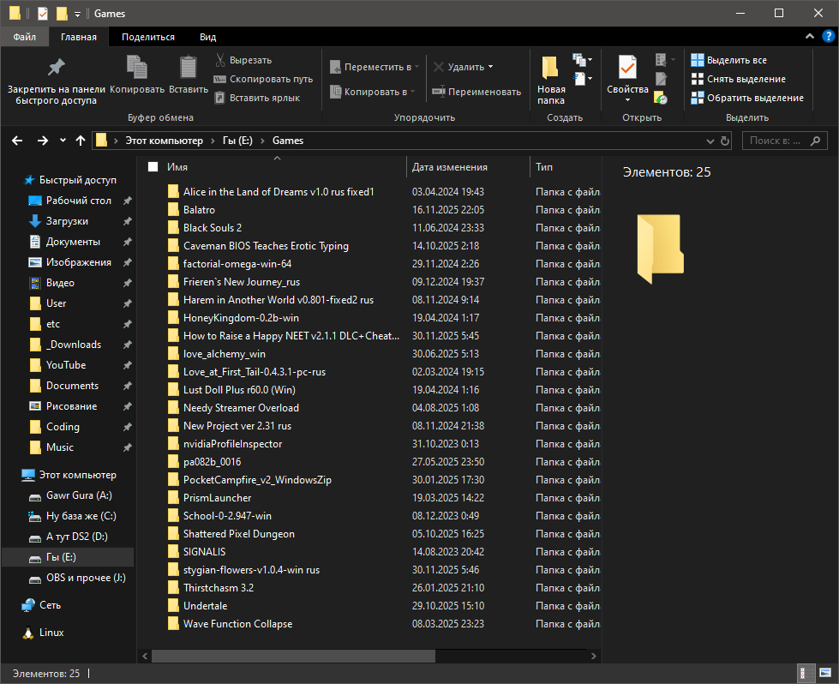839x684 pixels.
Task: Sort by Тип column header
Action: 544,167
